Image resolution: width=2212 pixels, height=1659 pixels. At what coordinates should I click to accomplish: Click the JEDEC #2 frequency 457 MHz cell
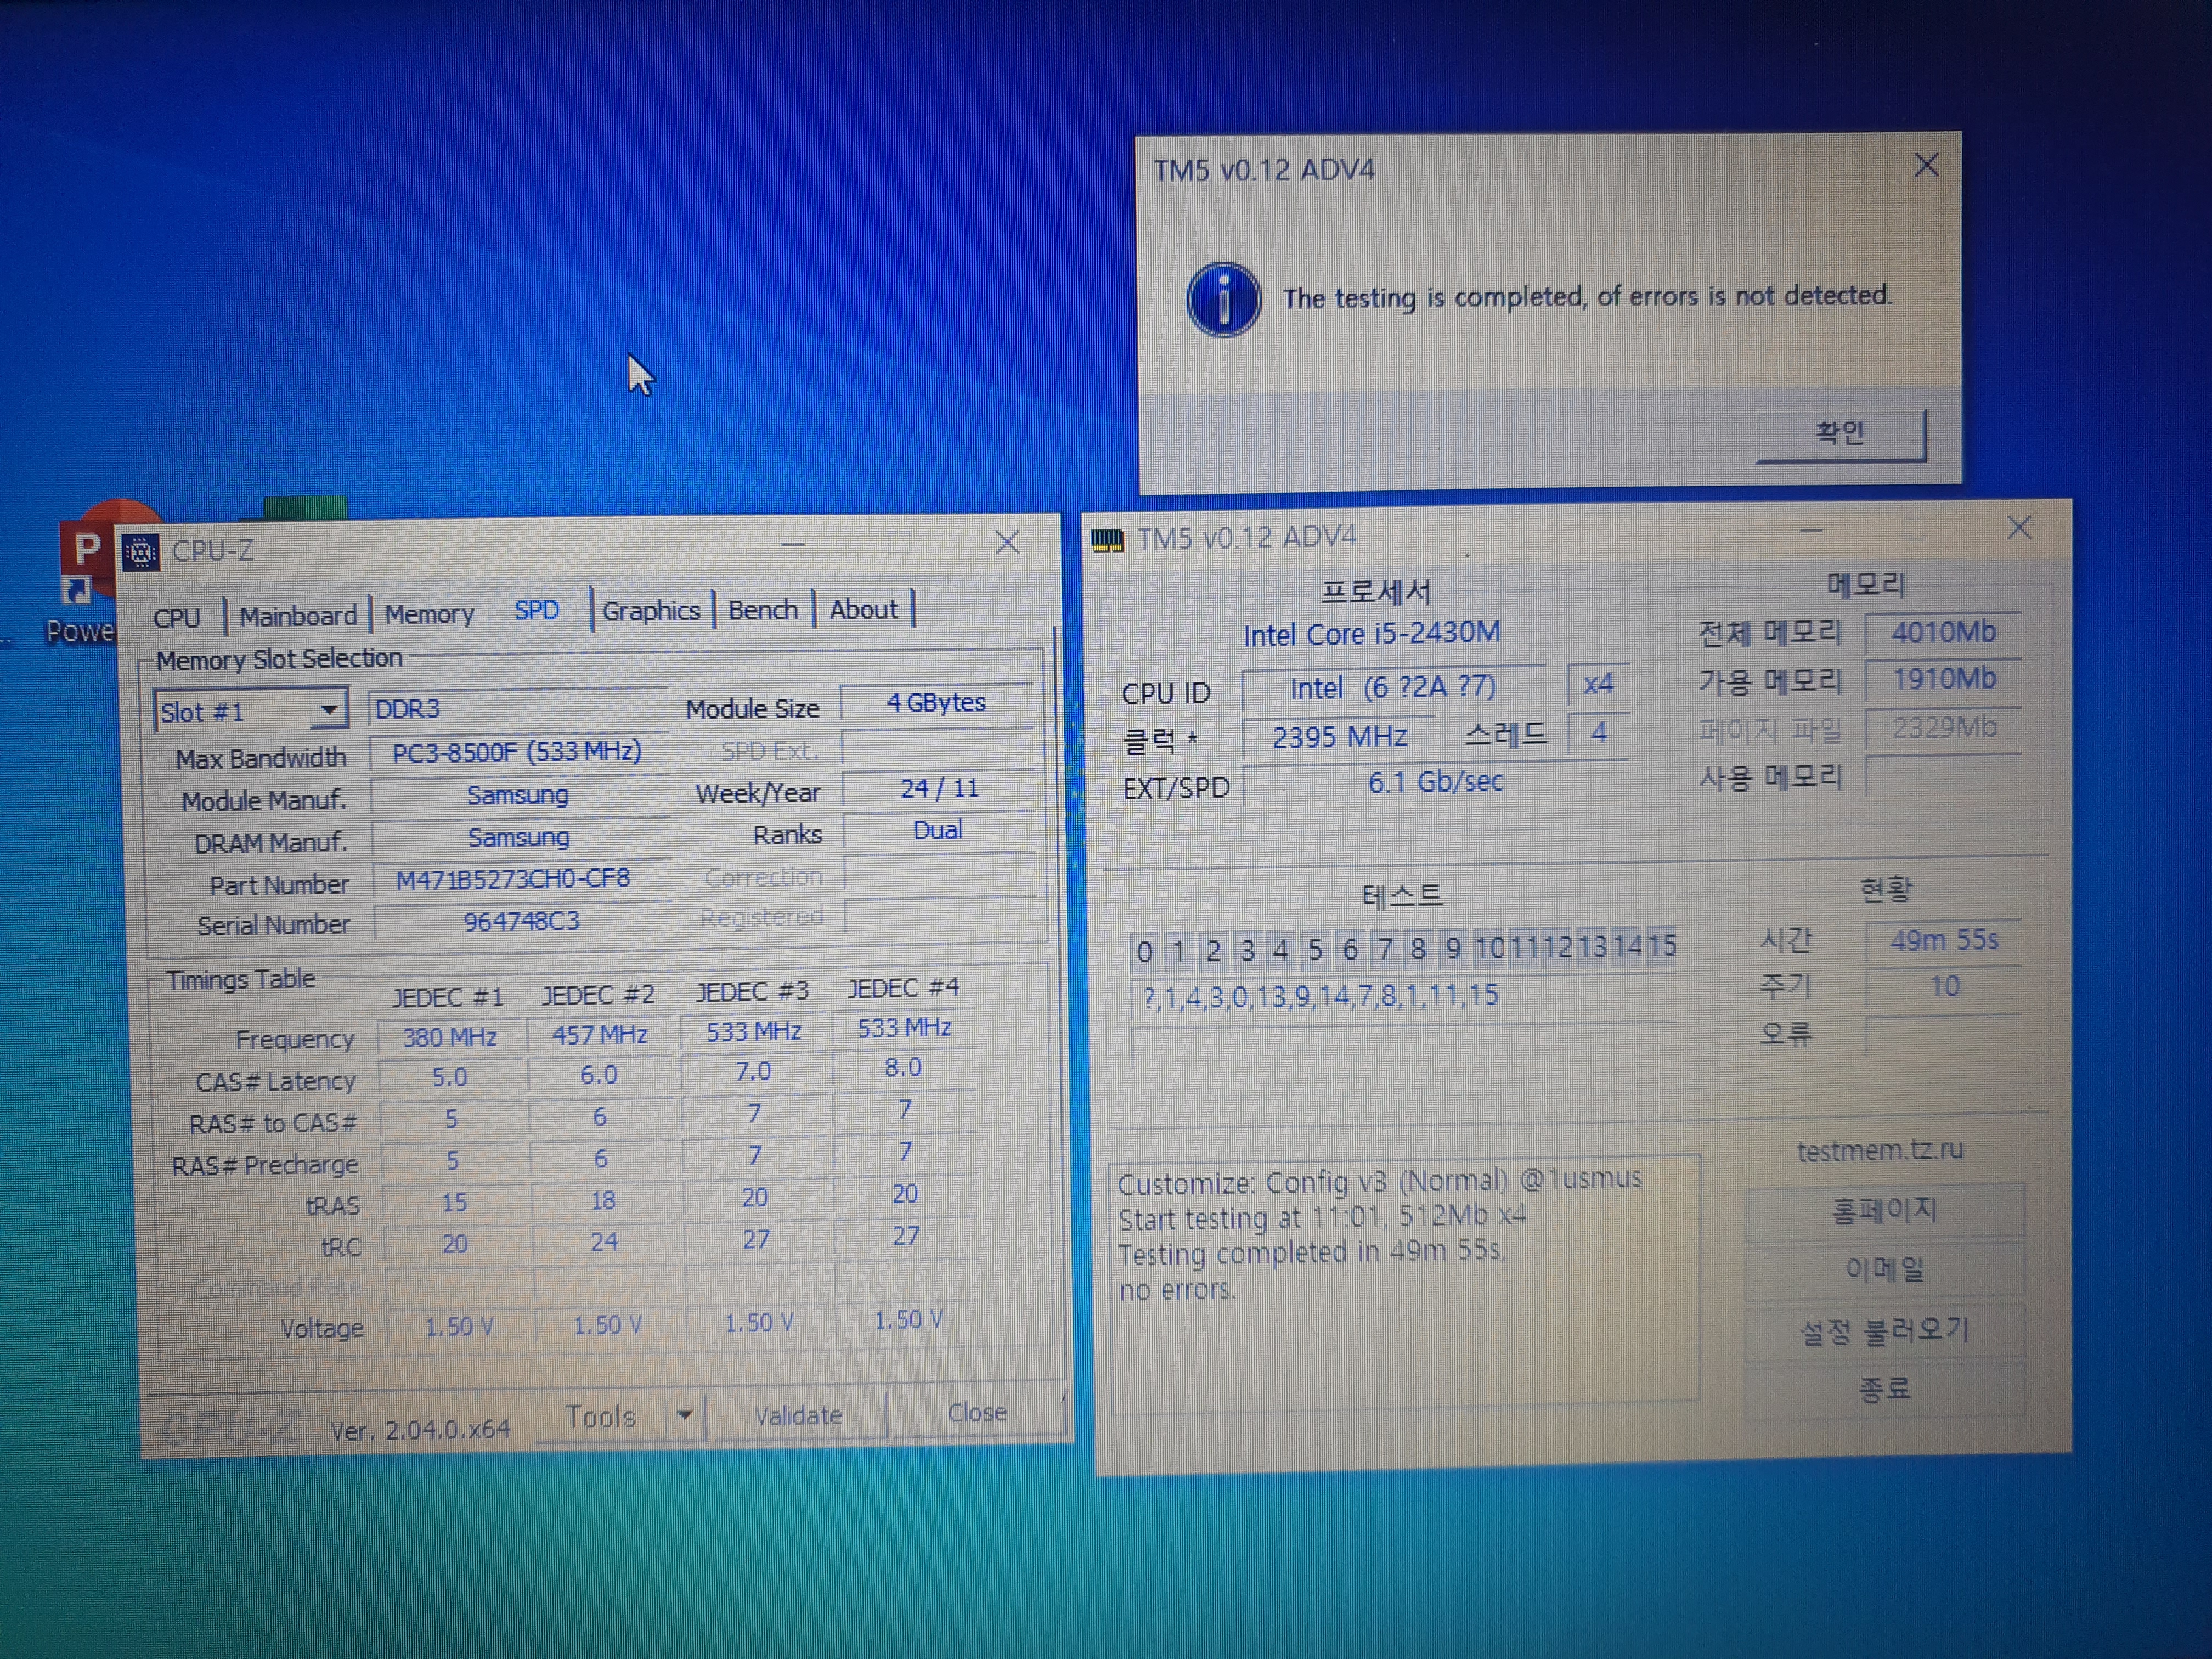[x=600, y=1034]
